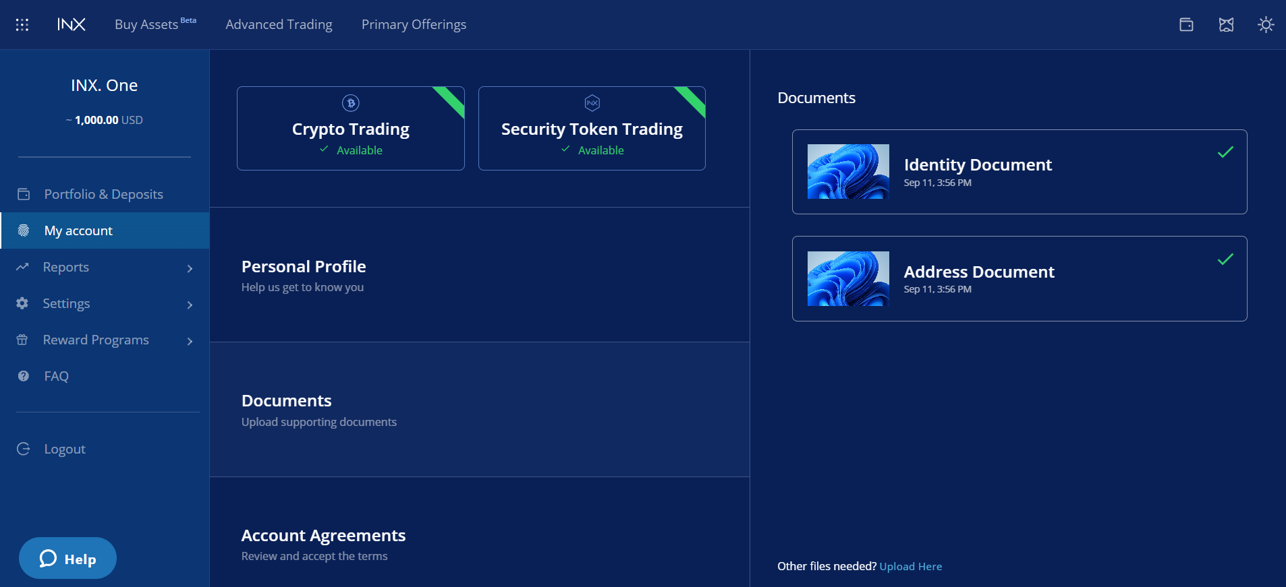
Task: Click the FAQ question mark icon
Action: click(24, 376)
